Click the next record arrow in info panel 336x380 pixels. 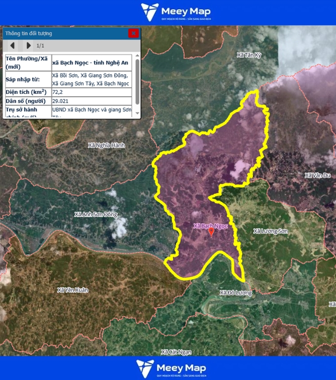pyautogui.click(x=28, y=45)
